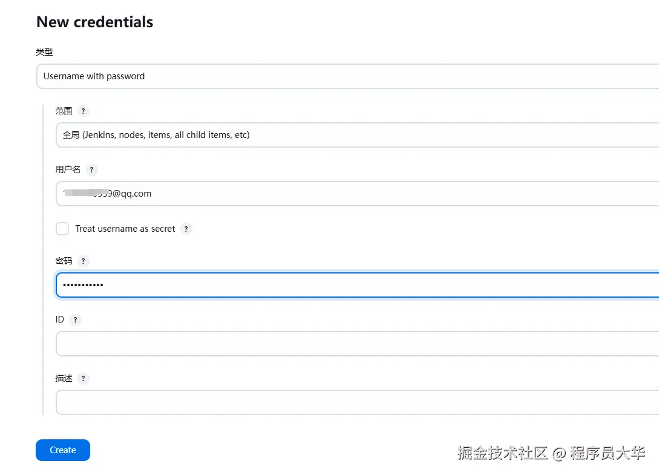Viewport: 659px width, 475px height.
Task: Click the help icon next to 范围
Action: point(84,111)
